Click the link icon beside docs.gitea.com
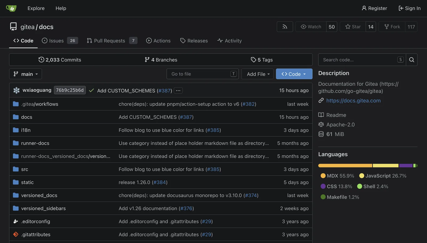This screenshot has height=243, width=427. (x=321, y=100)
